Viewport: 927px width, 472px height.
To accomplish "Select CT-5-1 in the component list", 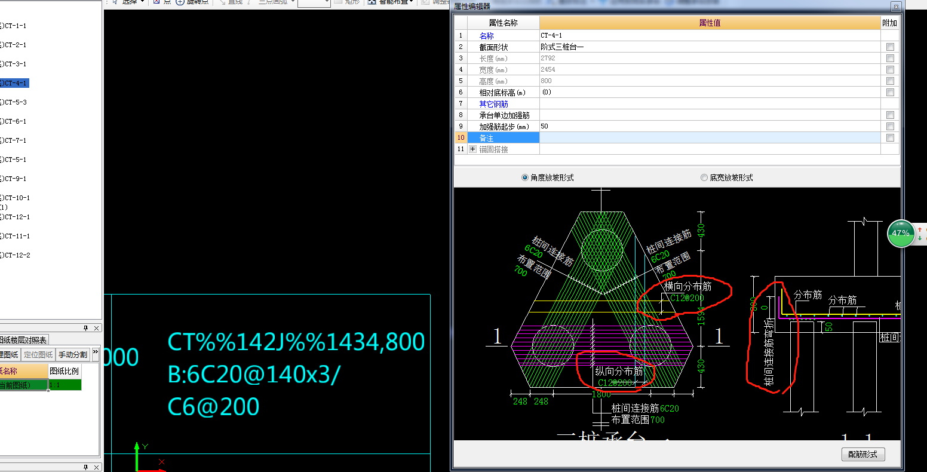I will point(14,160).
